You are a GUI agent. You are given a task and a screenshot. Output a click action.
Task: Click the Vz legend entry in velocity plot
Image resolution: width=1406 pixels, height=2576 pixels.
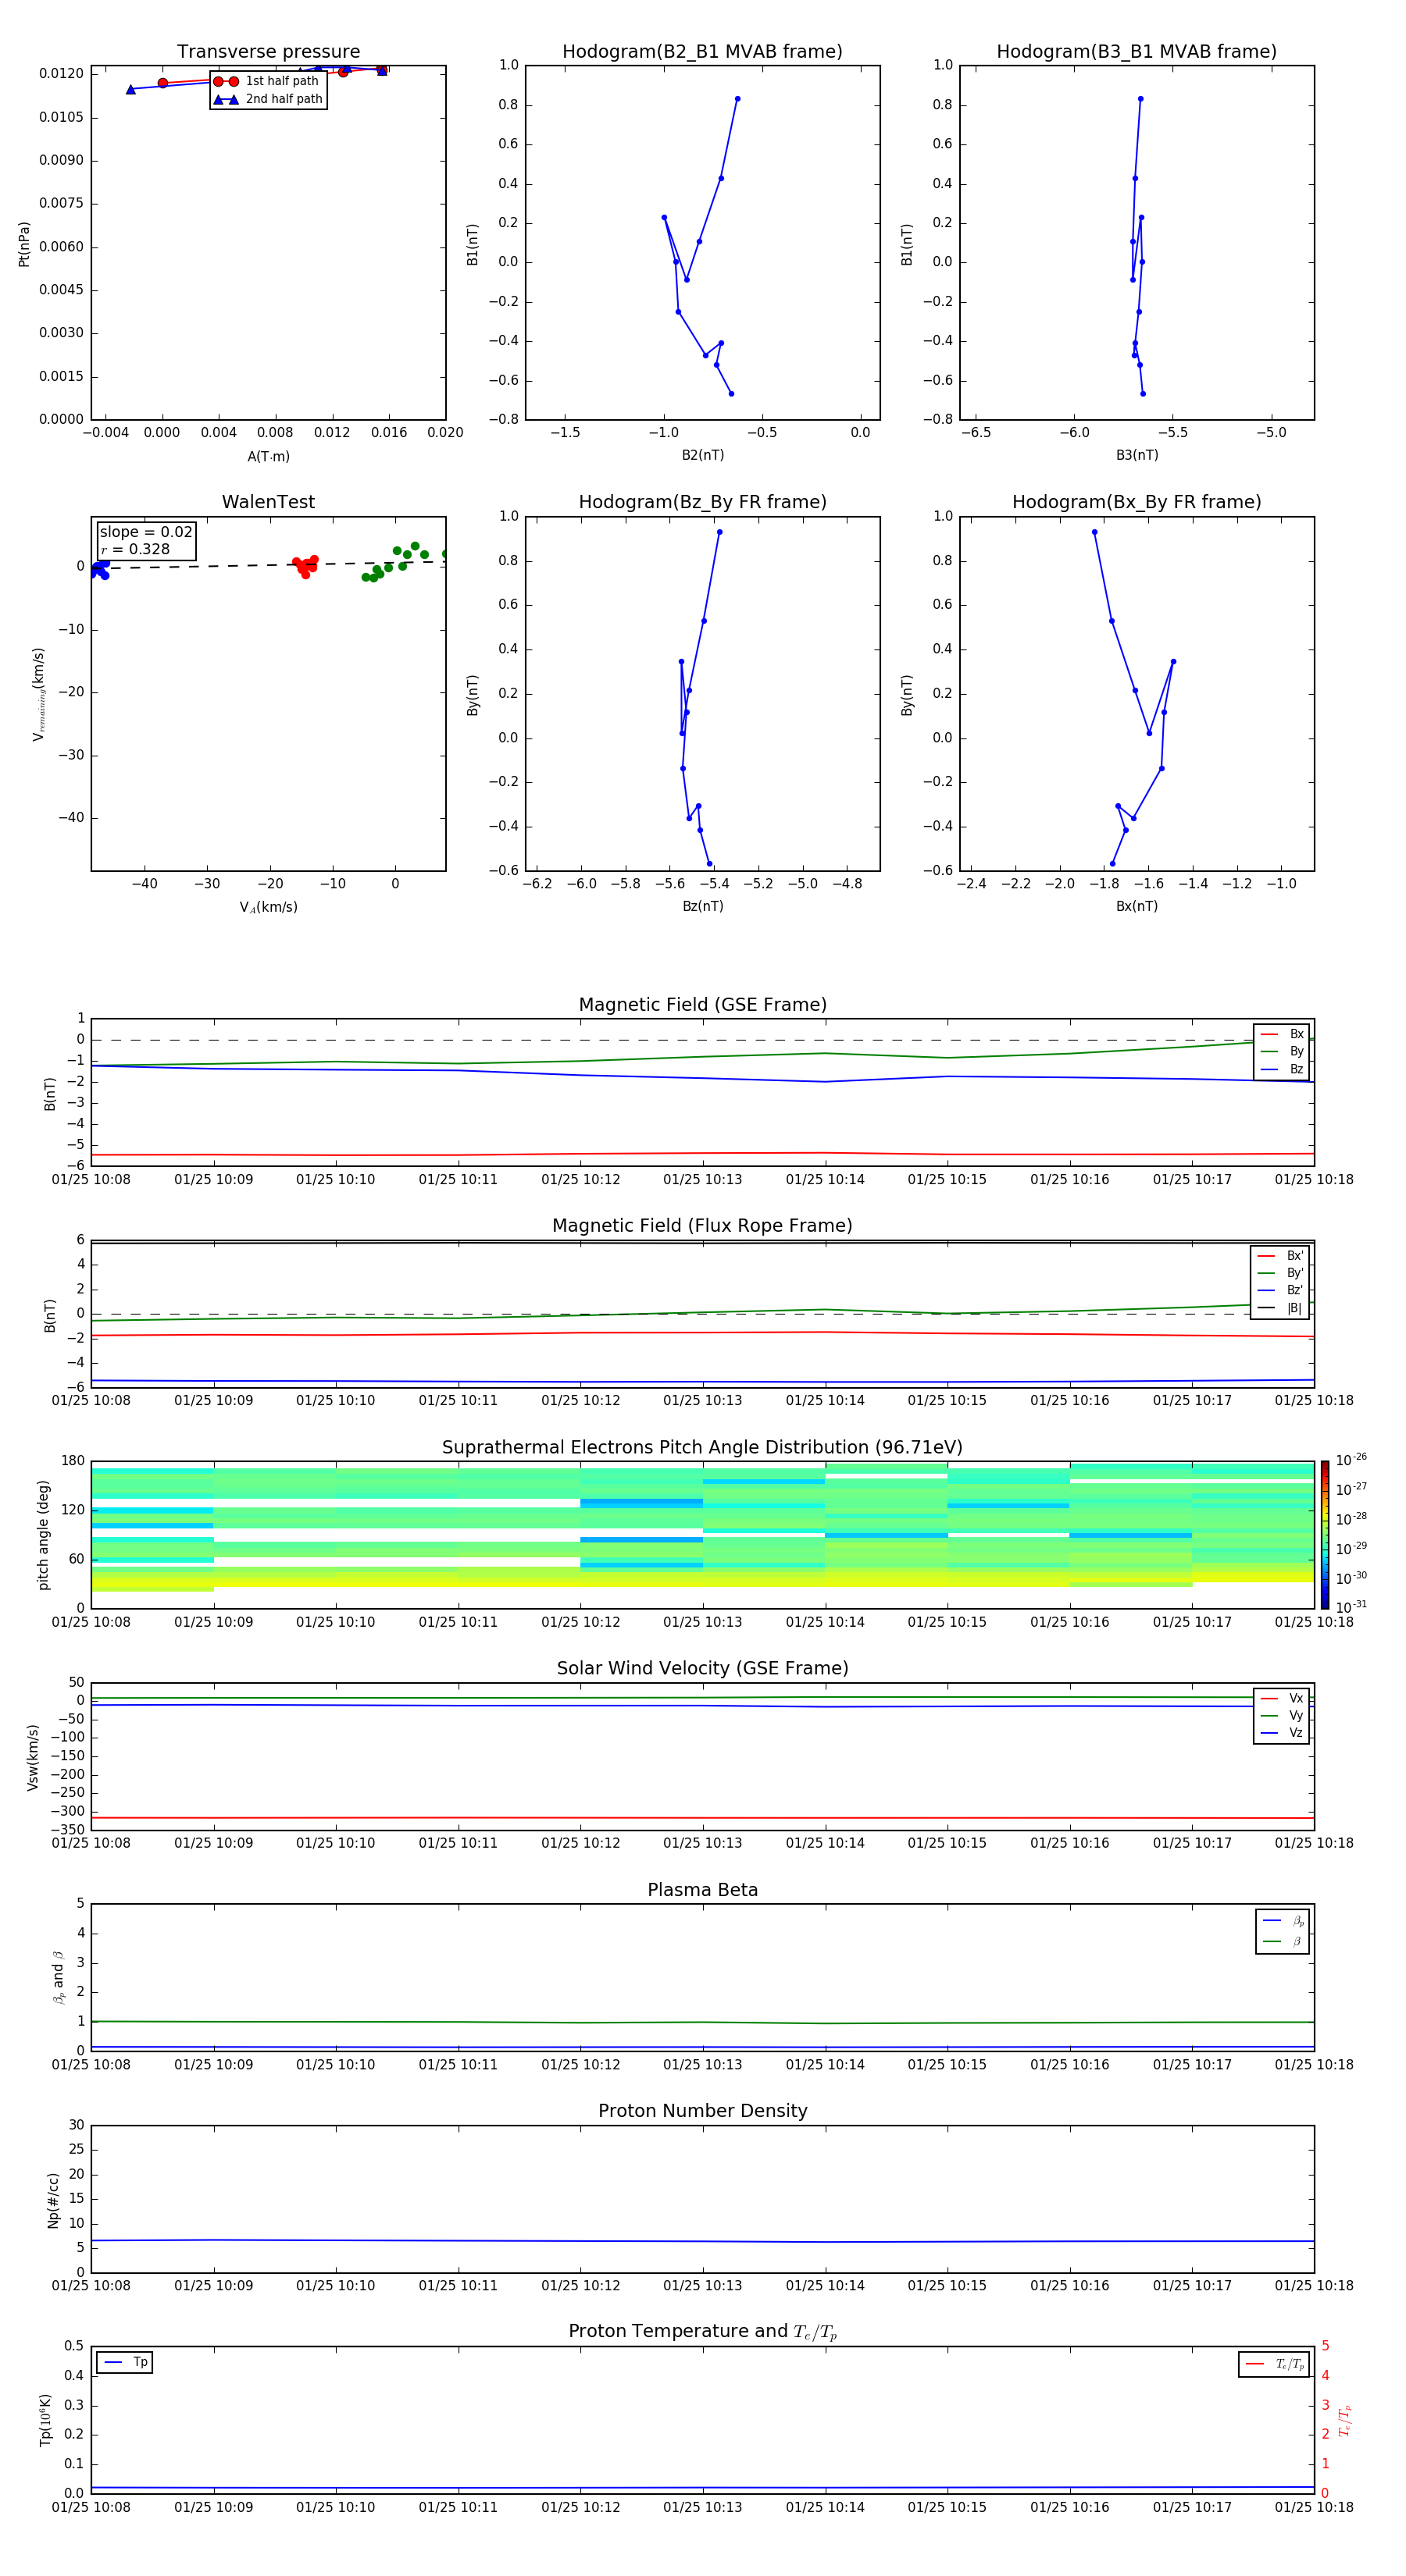pyautogui.click(x=1282, y=1733)
